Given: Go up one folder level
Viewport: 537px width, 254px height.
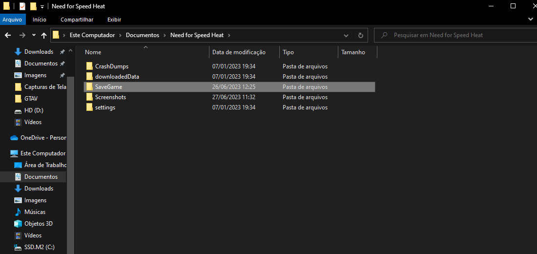Looking at the screenshot, I should 44,35.
